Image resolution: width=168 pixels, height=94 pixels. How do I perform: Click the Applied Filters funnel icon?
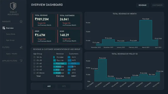(x=21, y=61)
